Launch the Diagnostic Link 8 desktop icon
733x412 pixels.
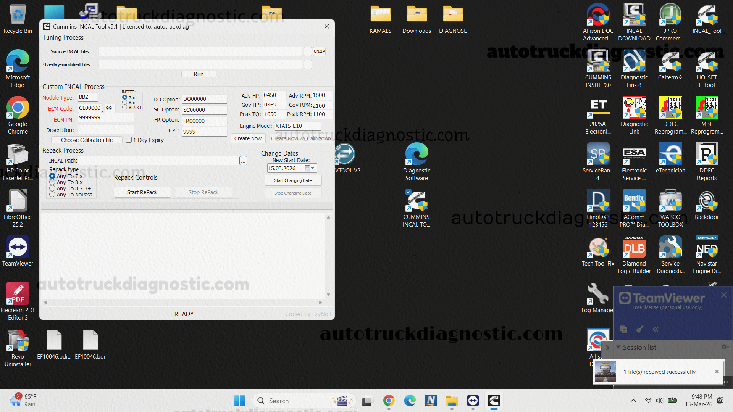point(634,69)
